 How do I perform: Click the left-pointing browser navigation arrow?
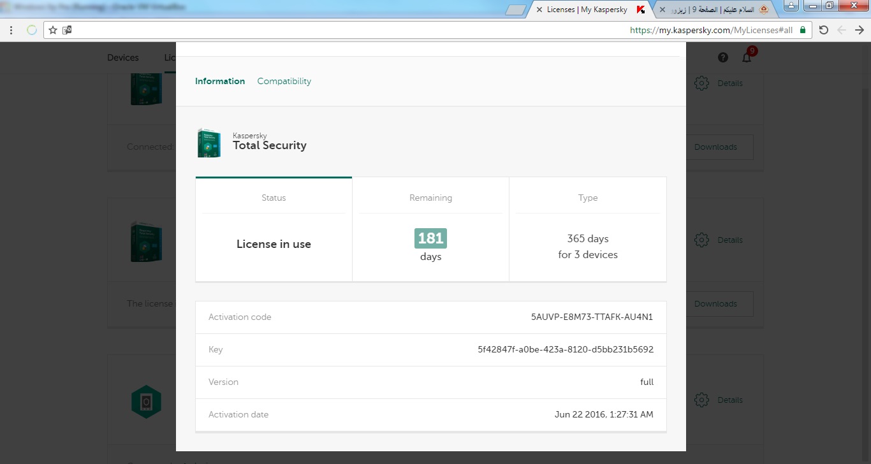point(842,30)
